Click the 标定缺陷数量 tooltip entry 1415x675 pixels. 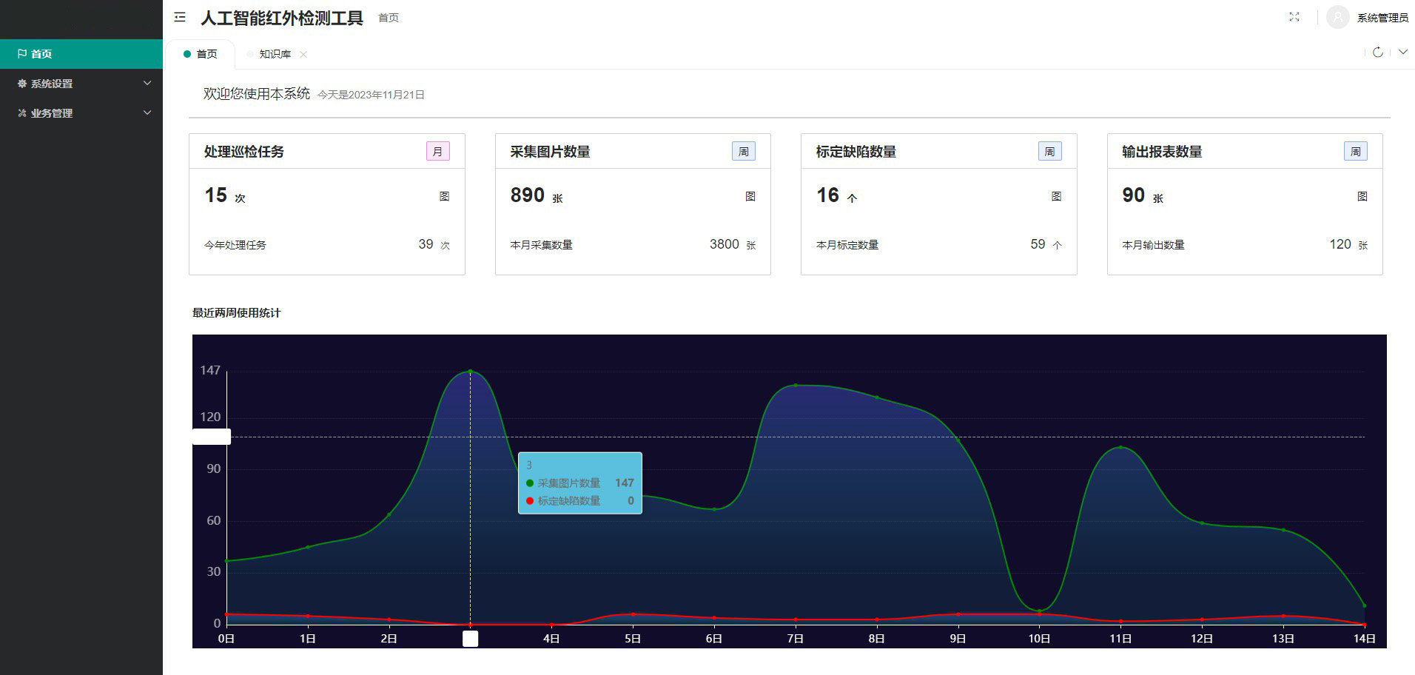pyautogui.click(x=579, y=501)
